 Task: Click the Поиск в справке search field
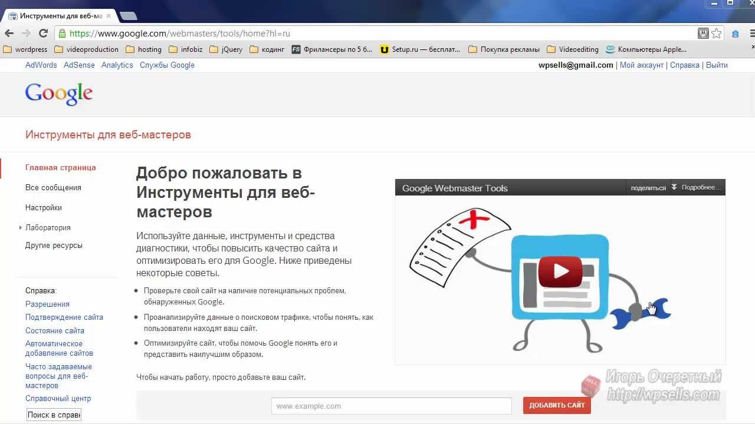(54, 415)
